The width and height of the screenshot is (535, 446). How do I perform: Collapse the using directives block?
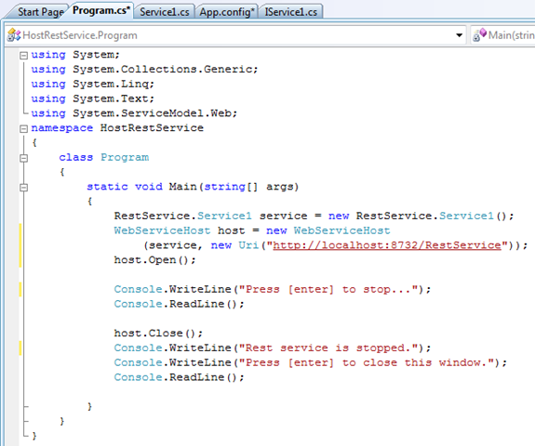point(23,55)
